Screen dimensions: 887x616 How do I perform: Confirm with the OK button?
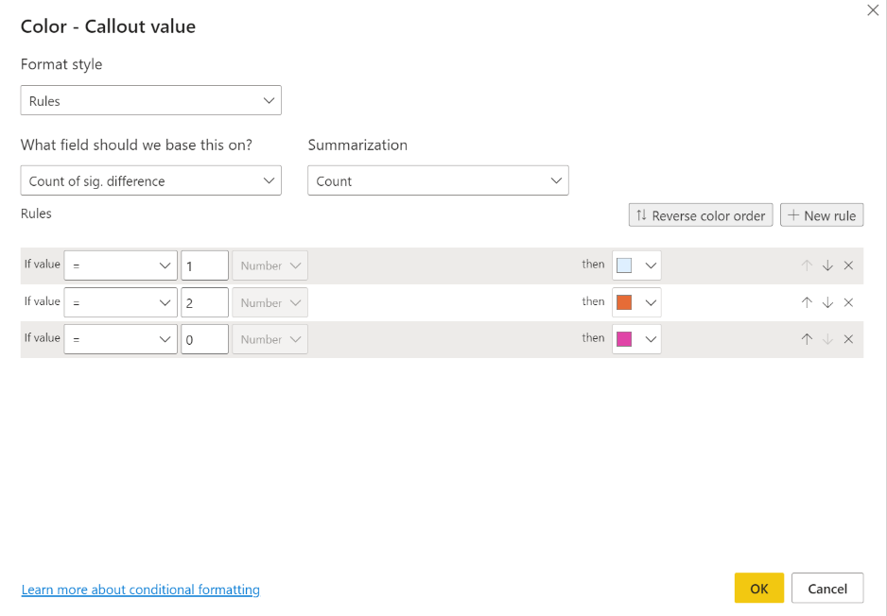click(759, 589)
